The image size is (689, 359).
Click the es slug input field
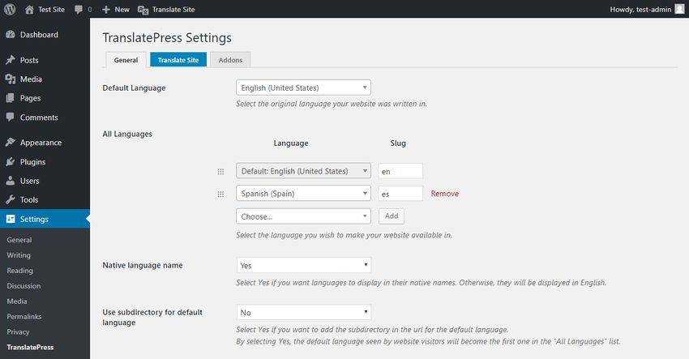(x=400, y=194)
